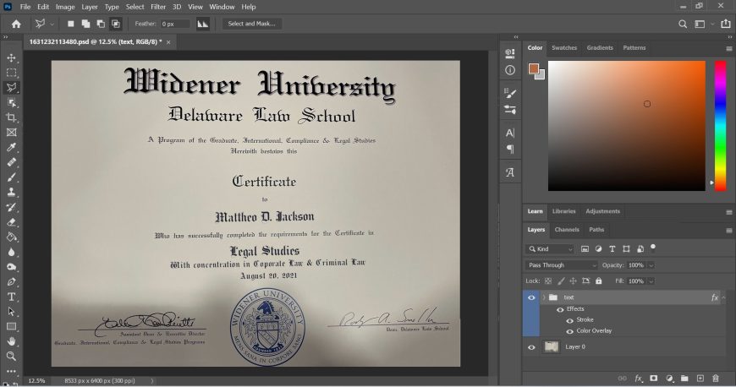Open the Share icon at top right
Image resolution: width=736 pixels, height=387 pixels.
[x=726, y=24]
